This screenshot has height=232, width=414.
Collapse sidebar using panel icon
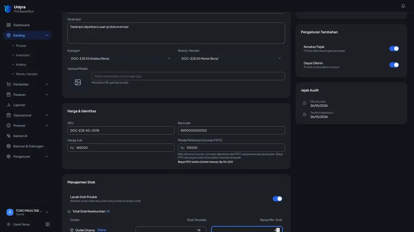[47, 224]
